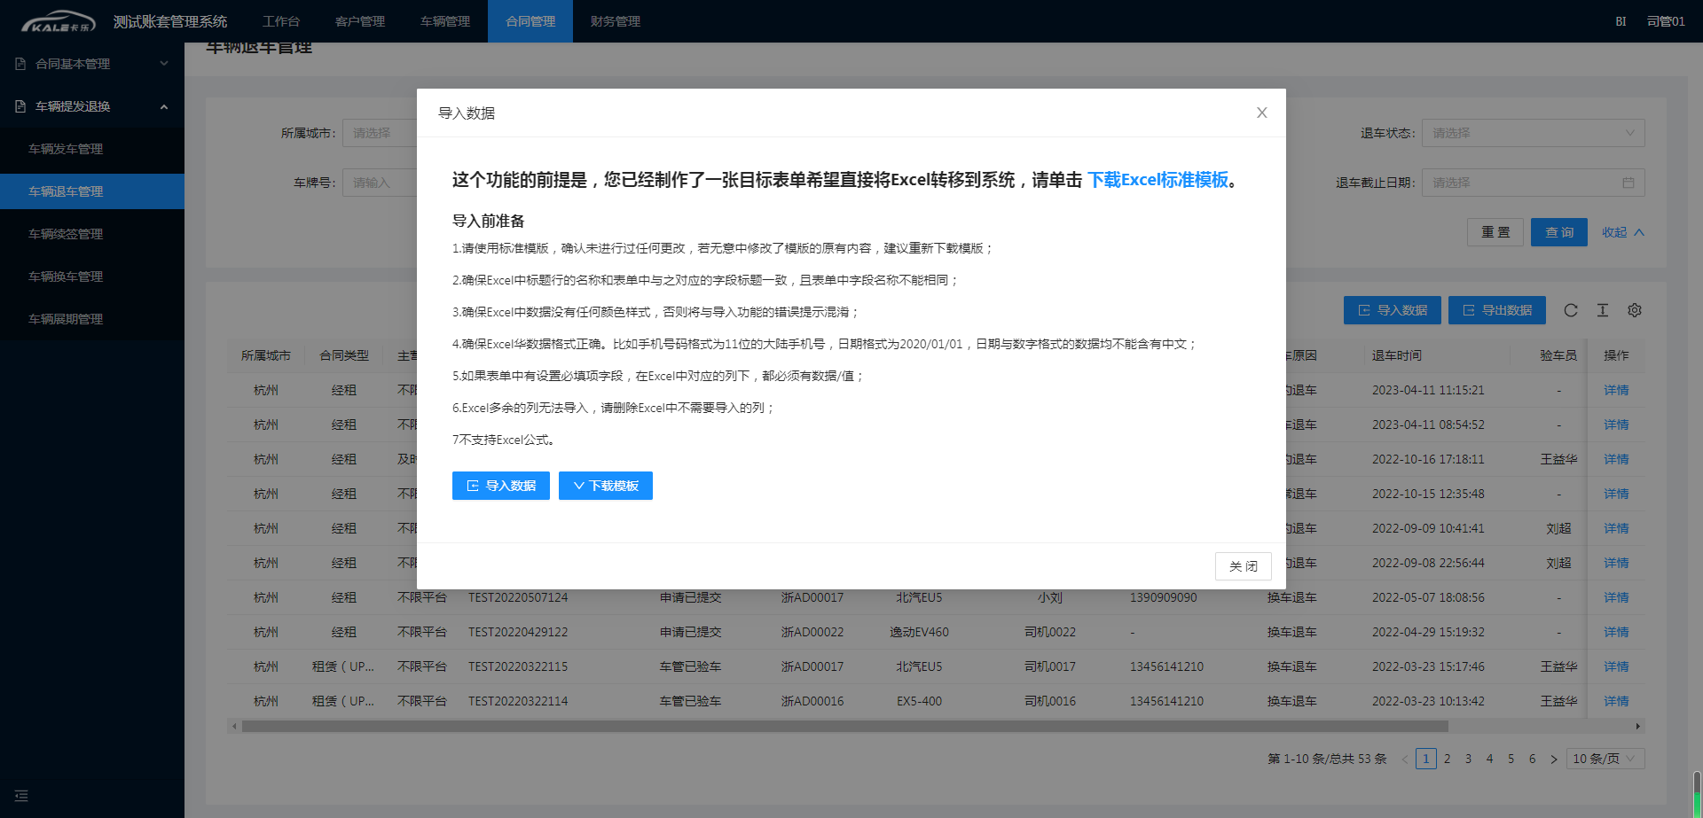Go to next page arrow in pagination
The width and height of the screenshot is (1703, 818).
click(1554, 759)
